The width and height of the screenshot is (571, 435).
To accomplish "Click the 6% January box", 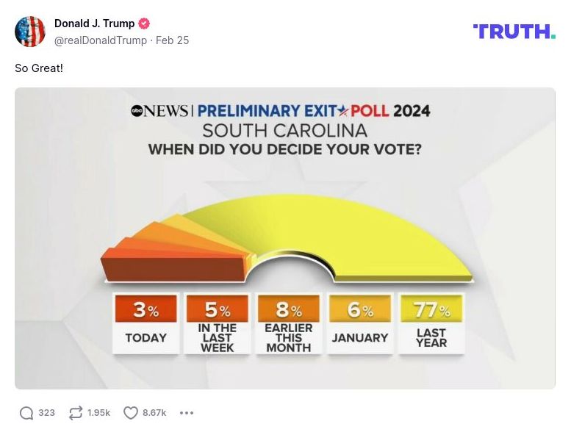I will click(359, 323).
